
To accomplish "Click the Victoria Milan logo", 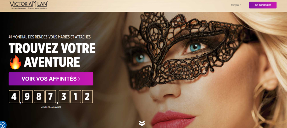I will point(29,5).
